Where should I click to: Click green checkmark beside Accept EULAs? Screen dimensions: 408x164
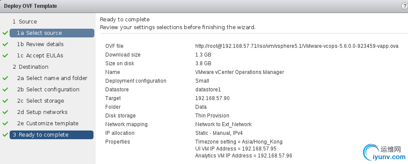coord(5,56)
